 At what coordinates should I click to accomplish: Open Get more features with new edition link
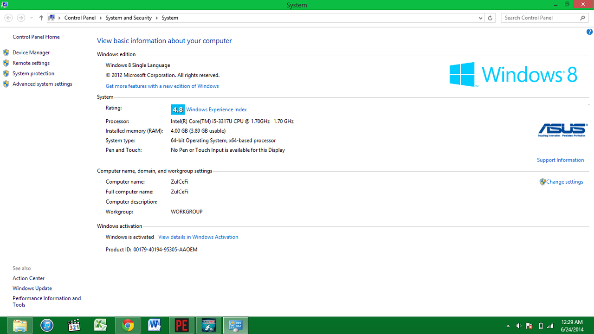click(x=162, y=86)
